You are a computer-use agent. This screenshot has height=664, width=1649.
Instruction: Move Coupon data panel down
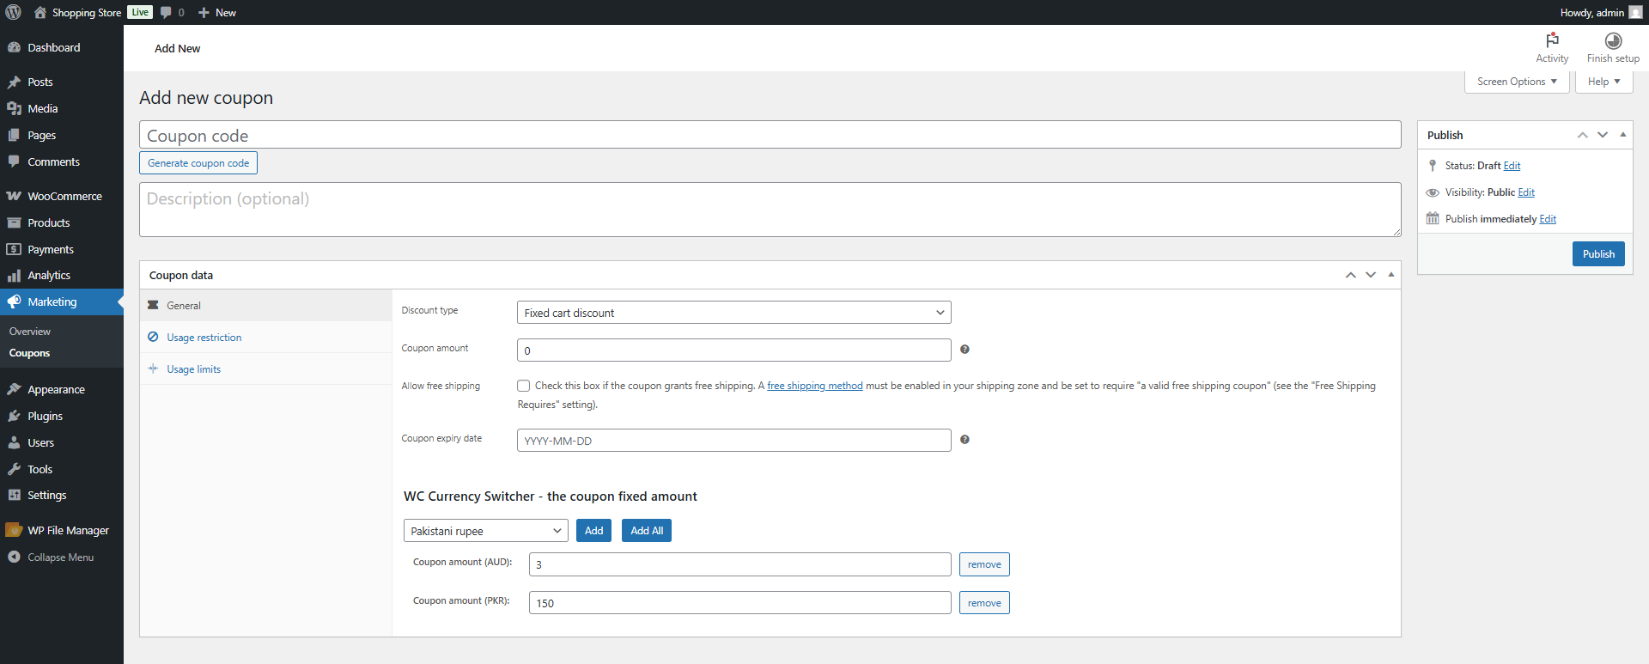coord(1371,275)
